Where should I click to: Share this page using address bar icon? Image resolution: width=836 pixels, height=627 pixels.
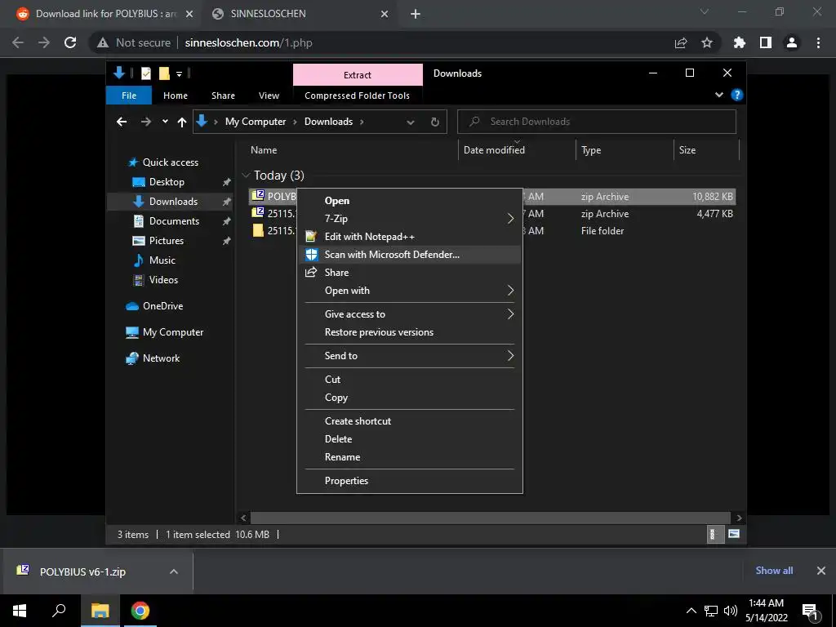(x=681, y=42)
